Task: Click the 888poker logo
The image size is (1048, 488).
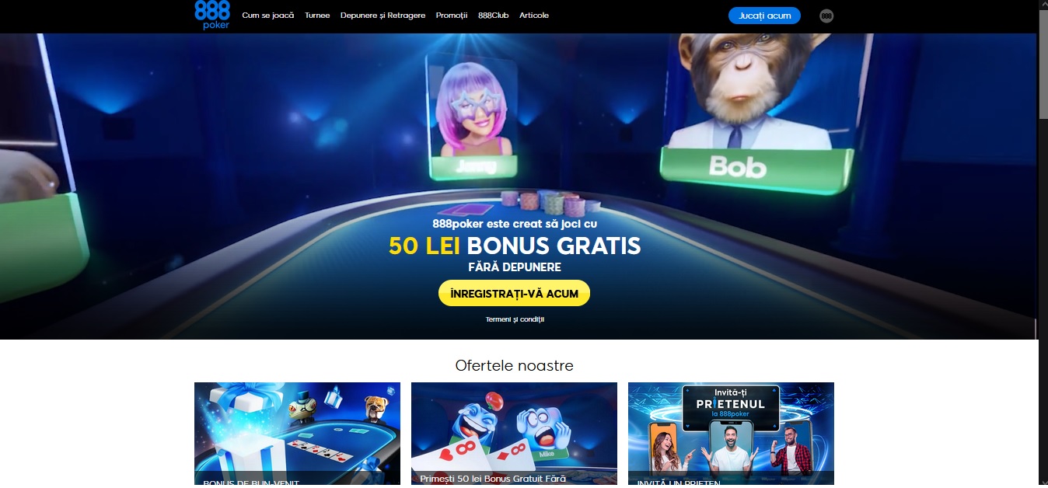Action: click(212, 15)
